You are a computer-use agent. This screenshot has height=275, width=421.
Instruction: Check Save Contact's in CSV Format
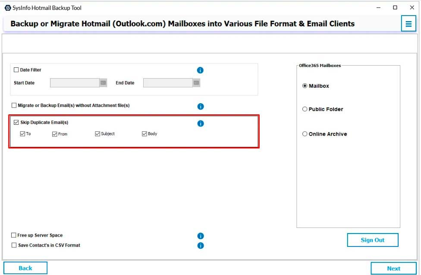14,245
